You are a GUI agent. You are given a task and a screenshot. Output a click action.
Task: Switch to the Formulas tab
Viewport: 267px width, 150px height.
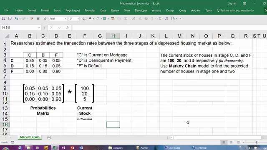point(90,10)
